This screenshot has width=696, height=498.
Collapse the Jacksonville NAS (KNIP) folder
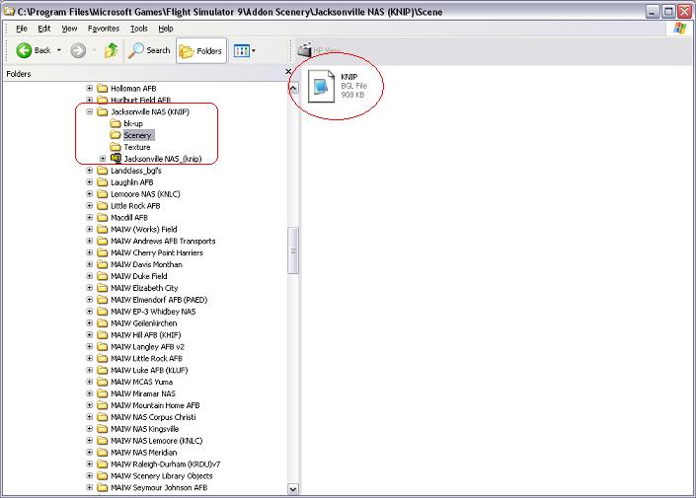pos(90,111)
